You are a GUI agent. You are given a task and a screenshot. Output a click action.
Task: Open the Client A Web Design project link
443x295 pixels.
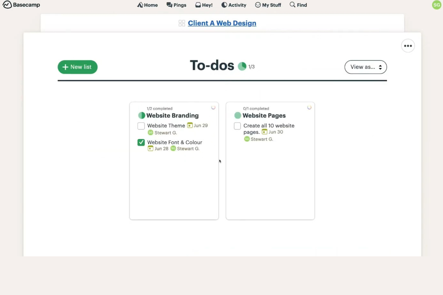pos(222,23)
